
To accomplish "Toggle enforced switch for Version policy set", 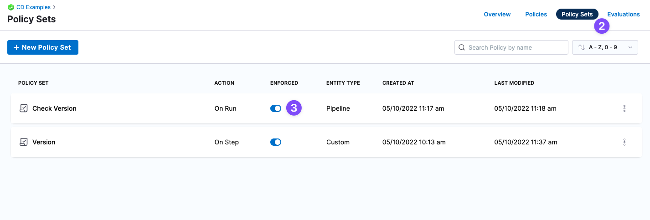I will pyautogui.click(x=276, y=142).
